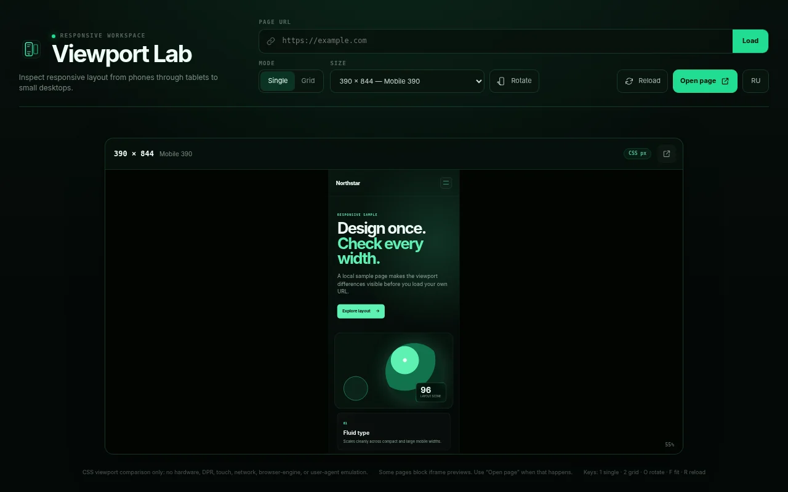Click the "RESPONSIVE SAMPLE" eyebrow text
Screen dimensions: 788x492
pyautogui.click(x=357, y=215)
